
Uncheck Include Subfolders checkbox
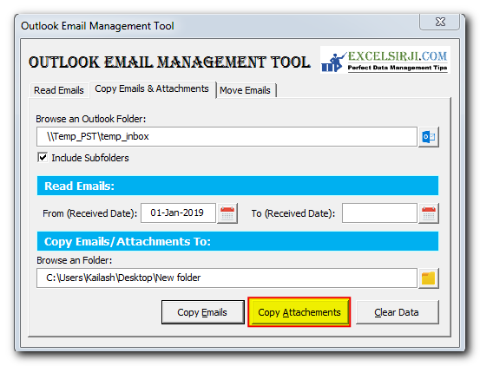click(43, 158)
